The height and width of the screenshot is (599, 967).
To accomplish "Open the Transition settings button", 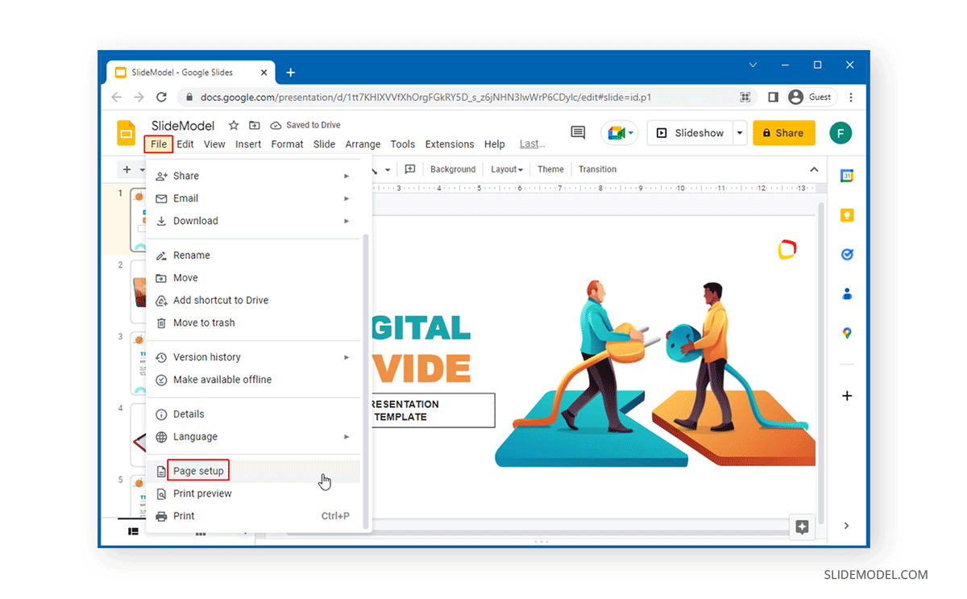I will [597, 169].
